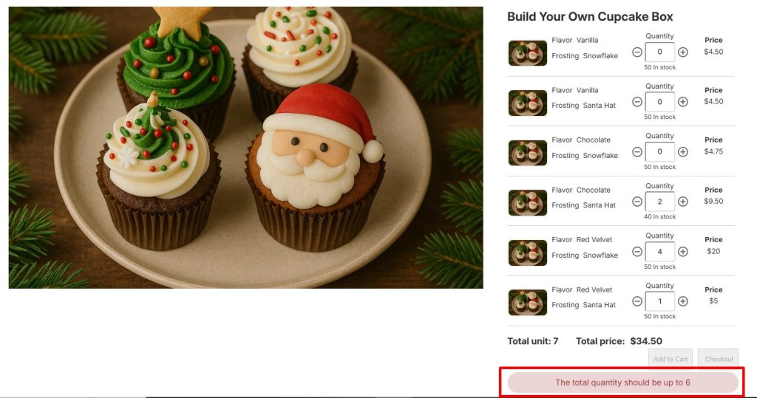Viewport: 757px width, 398px height.
Task: Click Chocolate Santa Hat quantity field showing 2
Action: pos(660,202)
